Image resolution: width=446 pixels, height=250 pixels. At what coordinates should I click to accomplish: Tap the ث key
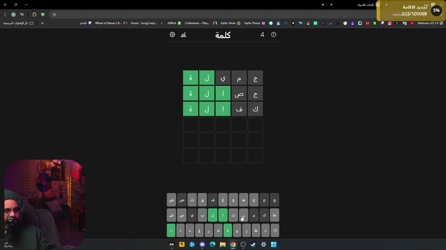192,200
